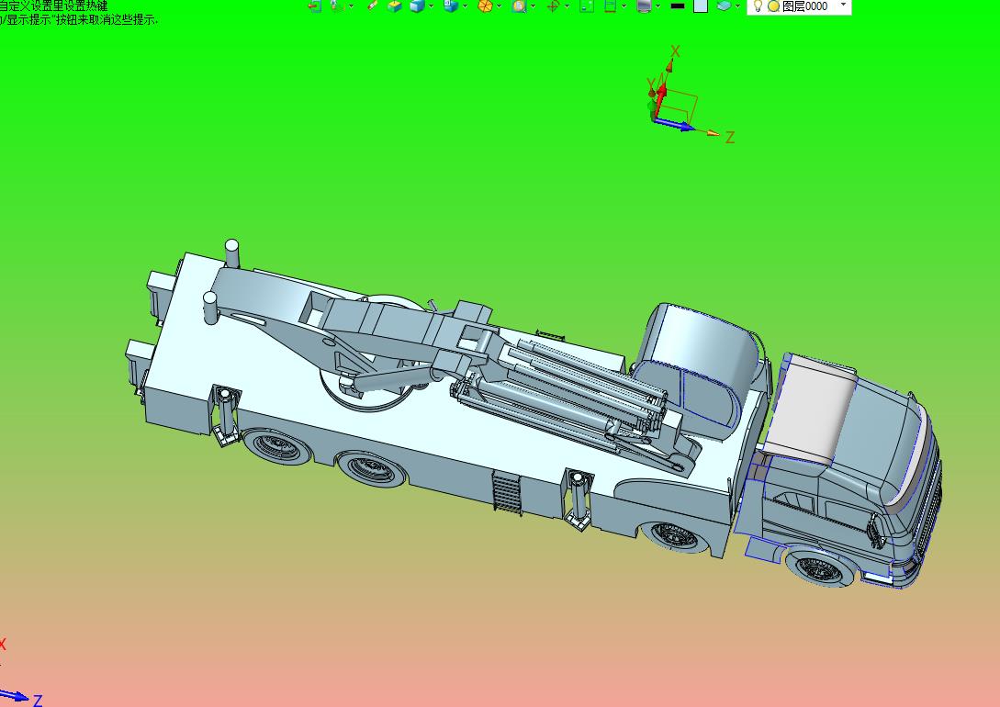Expand the orange sphere icon dropdown

coord(499,6)
